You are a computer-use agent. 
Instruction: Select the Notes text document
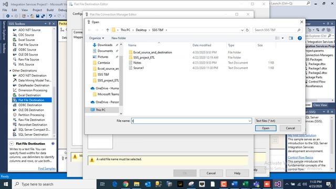tap(137, 63)
